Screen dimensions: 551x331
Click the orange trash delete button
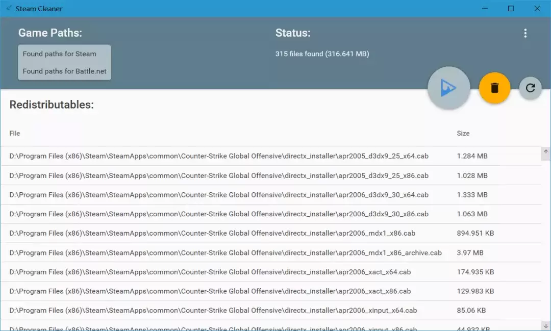coord(494,88)
